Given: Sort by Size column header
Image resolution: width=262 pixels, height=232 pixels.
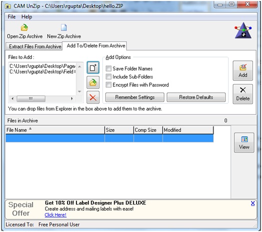Looking at the screenshot, I should (x=119, y=130).
